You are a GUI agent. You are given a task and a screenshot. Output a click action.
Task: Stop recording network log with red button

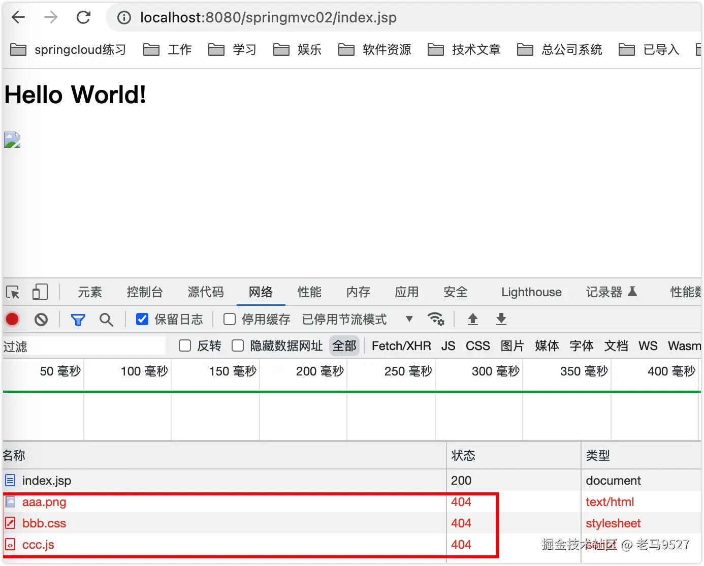coord(12,319)
